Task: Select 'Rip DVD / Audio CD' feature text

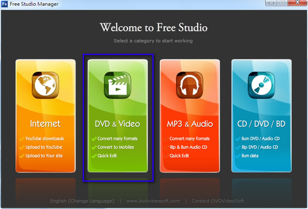Action: point(260,147)
